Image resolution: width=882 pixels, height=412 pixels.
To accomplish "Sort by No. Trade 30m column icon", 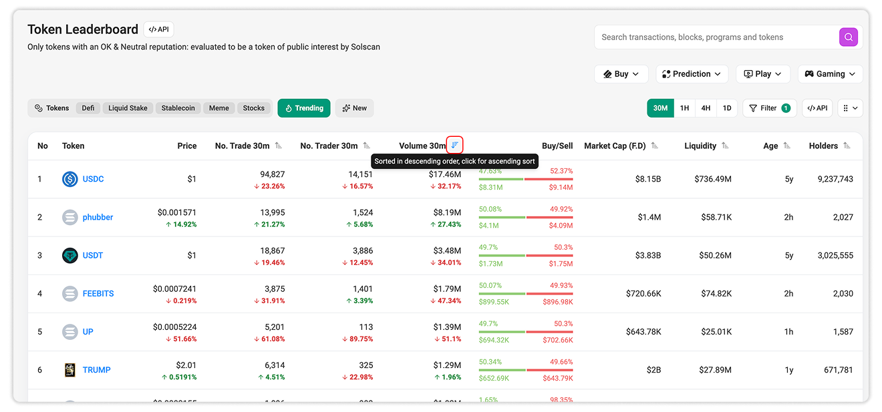I will [x=278, y=146].
